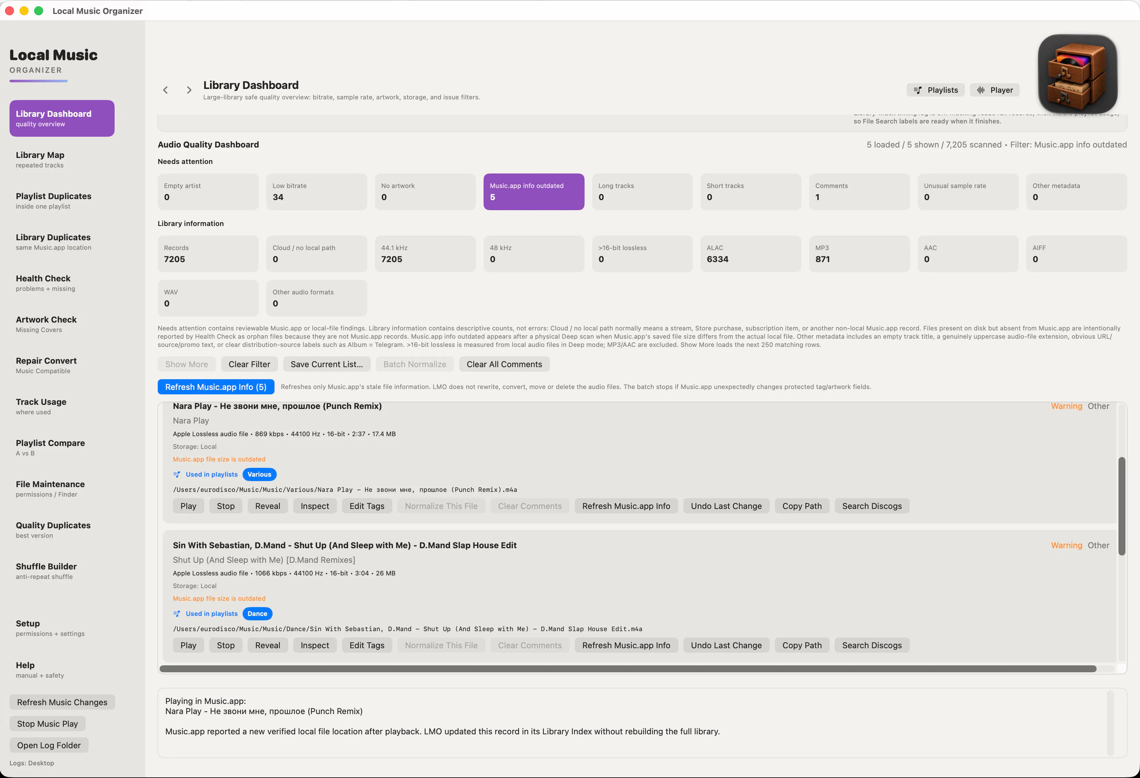The height and width of the screenshot is (778, 1140).
Task: Select Unusual sample rate filter card
Action: (968, 192)
